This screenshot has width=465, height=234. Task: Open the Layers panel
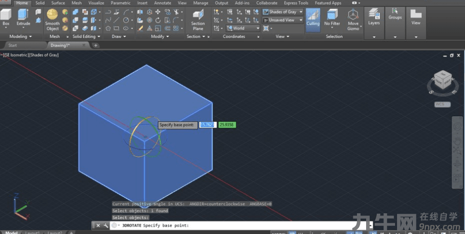click(x=374, y=17)
